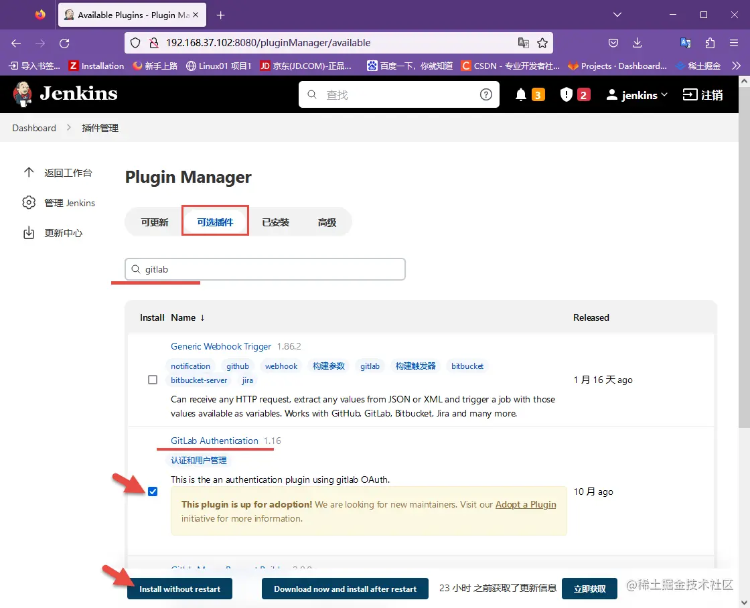Click the 构建参数 tag label
This screenshot has height=608, width=750.
click(329, 366)
